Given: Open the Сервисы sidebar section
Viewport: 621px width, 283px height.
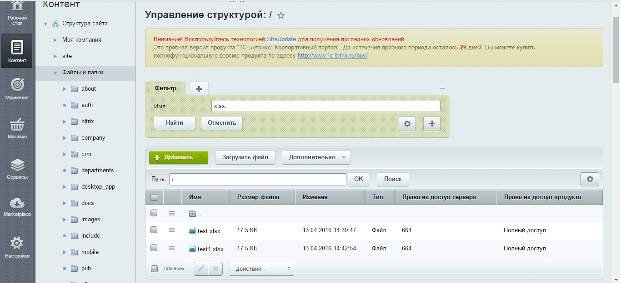Looking at the screenshot, I should point(17,169).
